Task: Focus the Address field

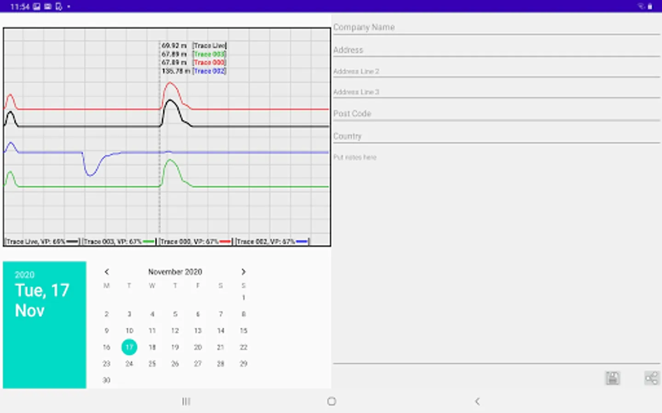Action: point(496,50)
